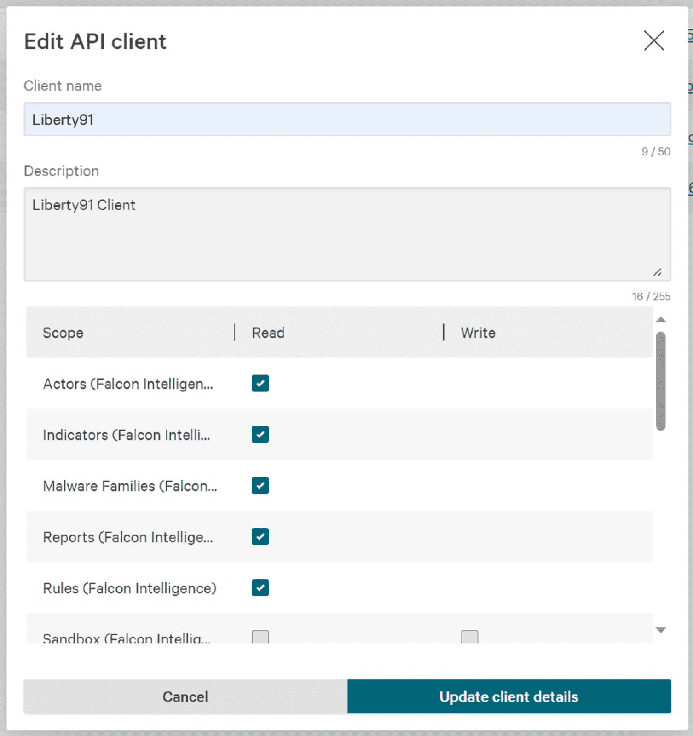Close the Edit API client dialog
Screen dimensions: 693x736
point(653,40)
